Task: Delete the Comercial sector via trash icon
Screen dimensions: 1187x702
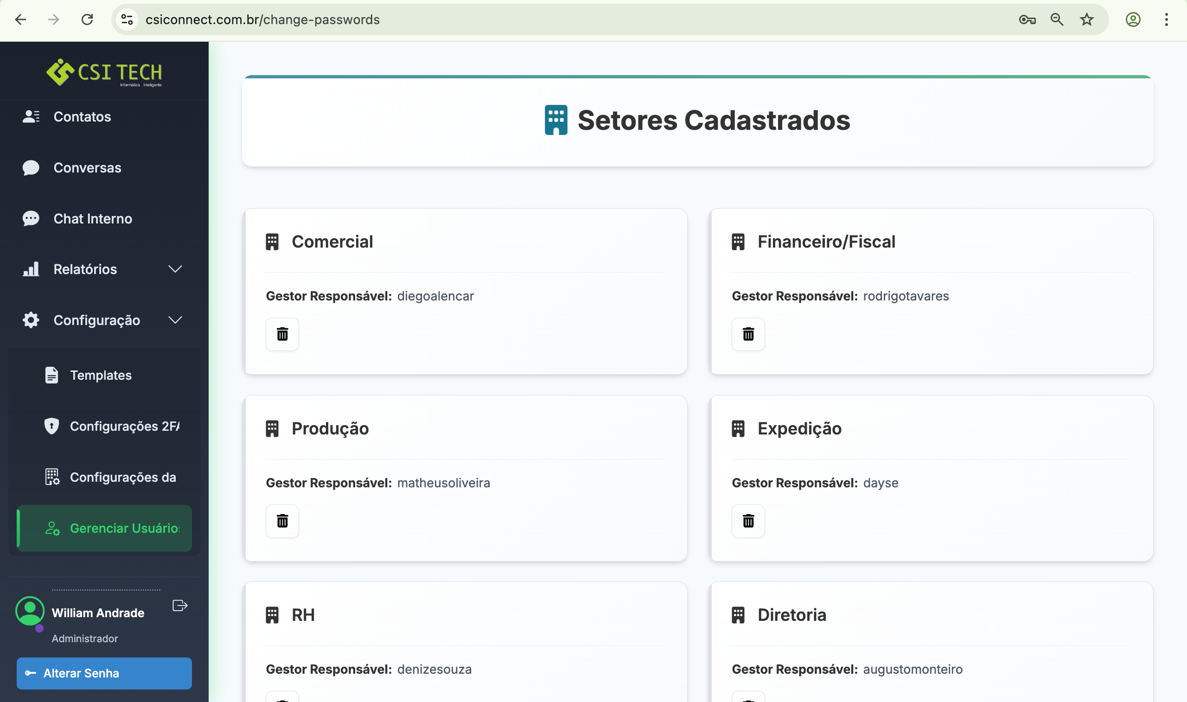Action: tap(282, 334)
